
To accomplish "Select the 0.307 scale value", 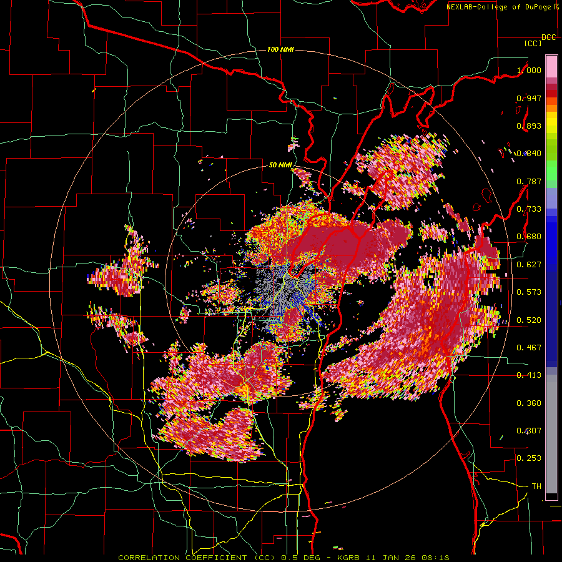I will pos(529,430).
